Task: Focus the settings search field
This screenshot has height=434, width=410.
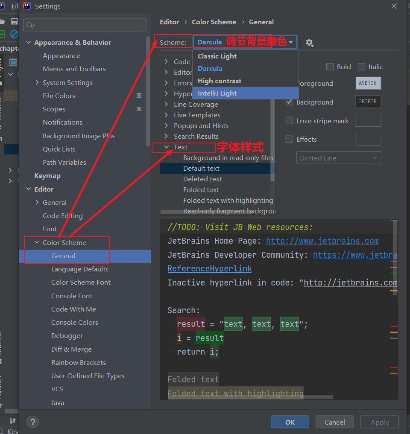Action: (x=85, y=25)
